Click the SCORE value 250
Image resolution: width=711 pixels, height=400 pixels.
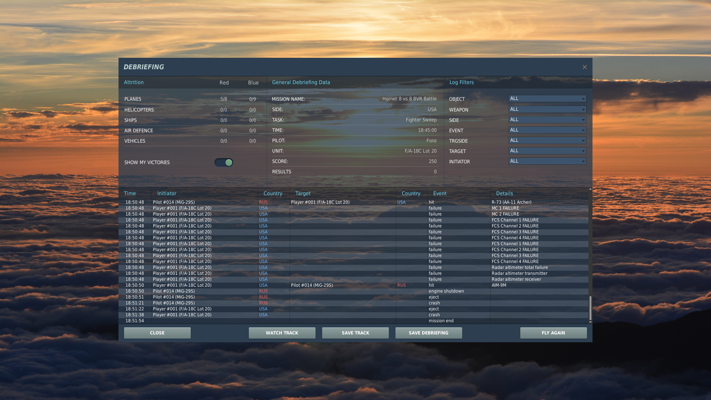pyautogui.click(x=433, y=161)
